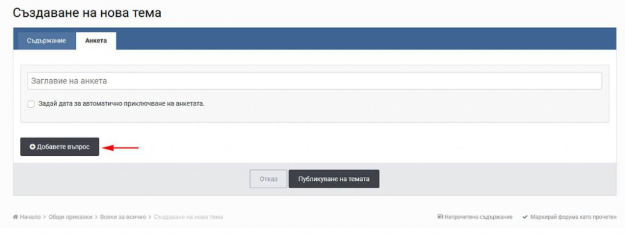This screenshot has width=625, height=235.
Task: Click the home icon in breadcrumb
Action: point(16,217)
